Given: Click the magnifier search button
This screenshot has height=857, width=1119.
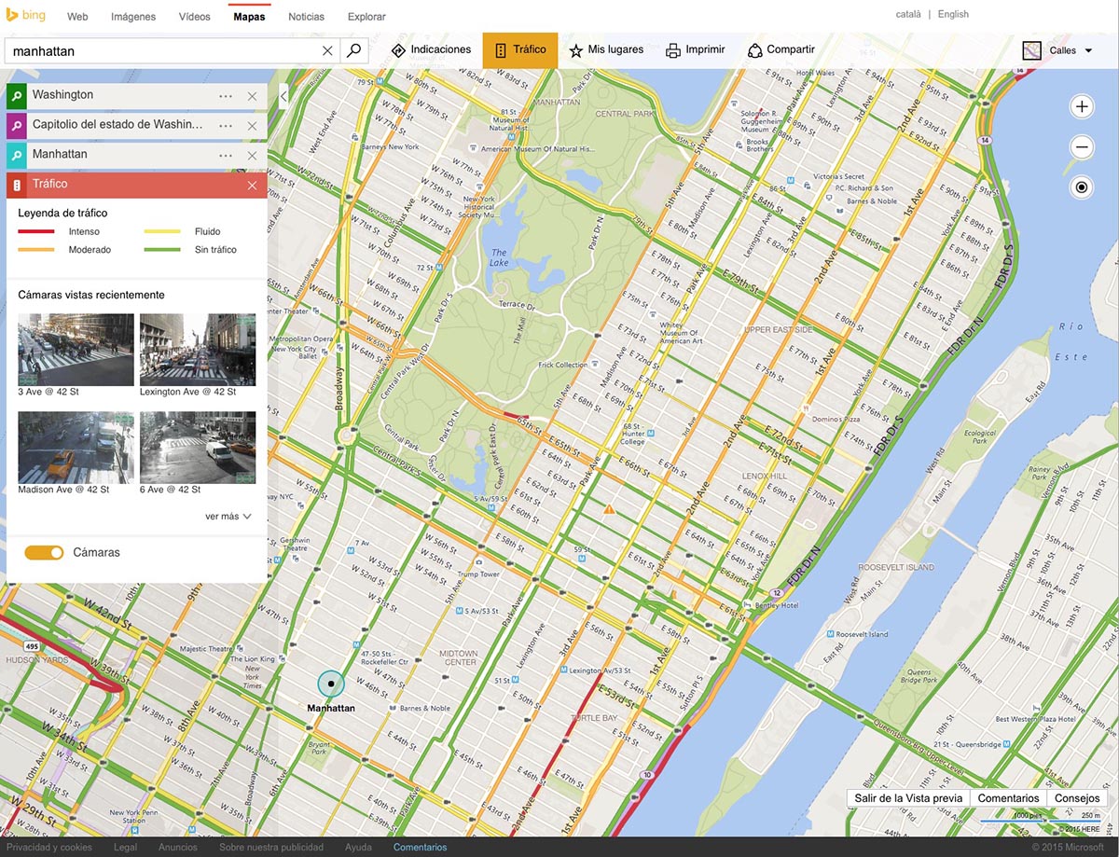Looking at the screenshot, I should [x=353, y=50].
